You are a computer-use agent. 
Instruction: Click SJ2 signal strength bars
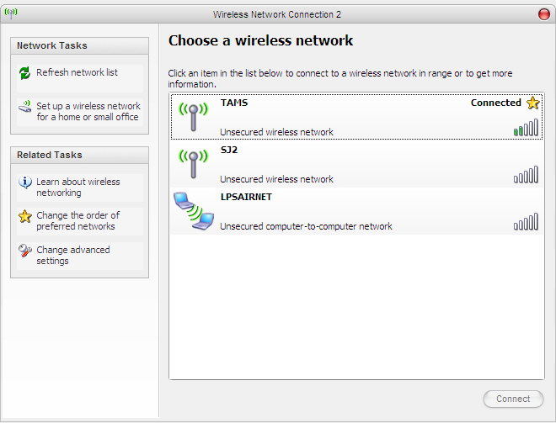526,175
